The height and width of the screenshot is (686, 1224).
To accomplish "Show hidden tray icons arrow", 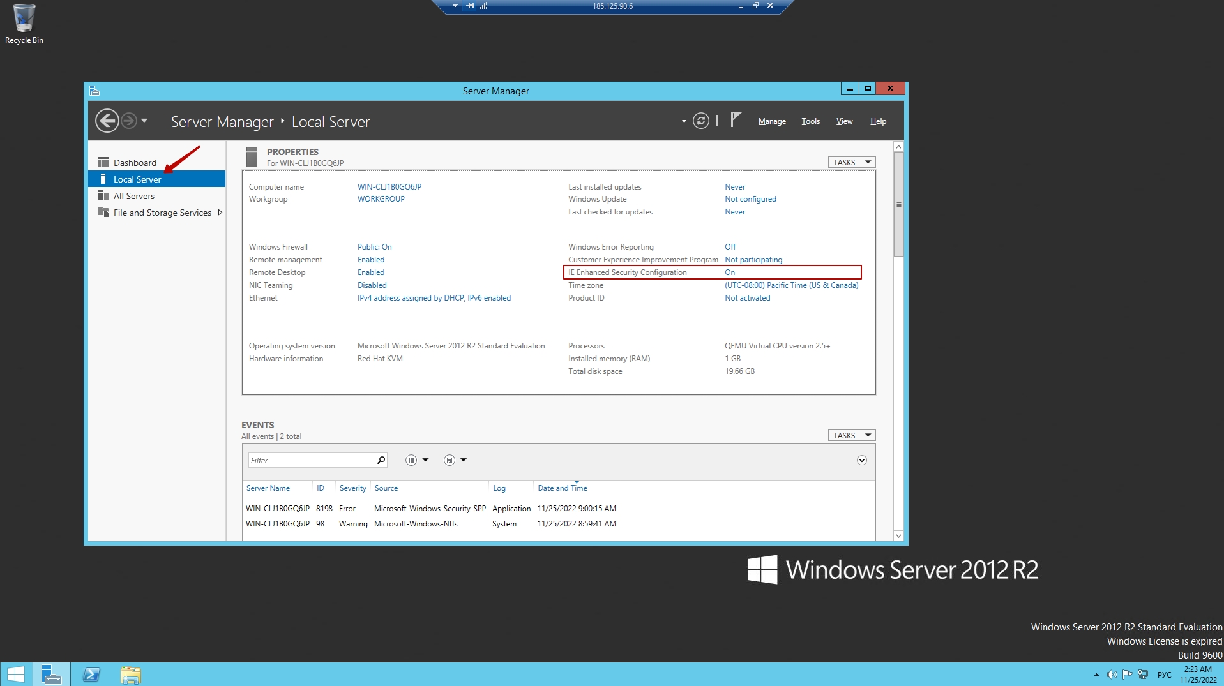I will [x=1096, y=675].
